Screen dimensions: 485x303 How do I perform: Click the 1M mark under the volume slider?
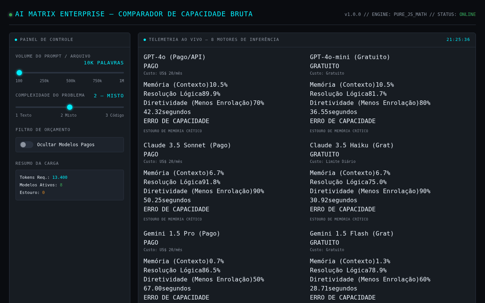[x=122, y=81]
